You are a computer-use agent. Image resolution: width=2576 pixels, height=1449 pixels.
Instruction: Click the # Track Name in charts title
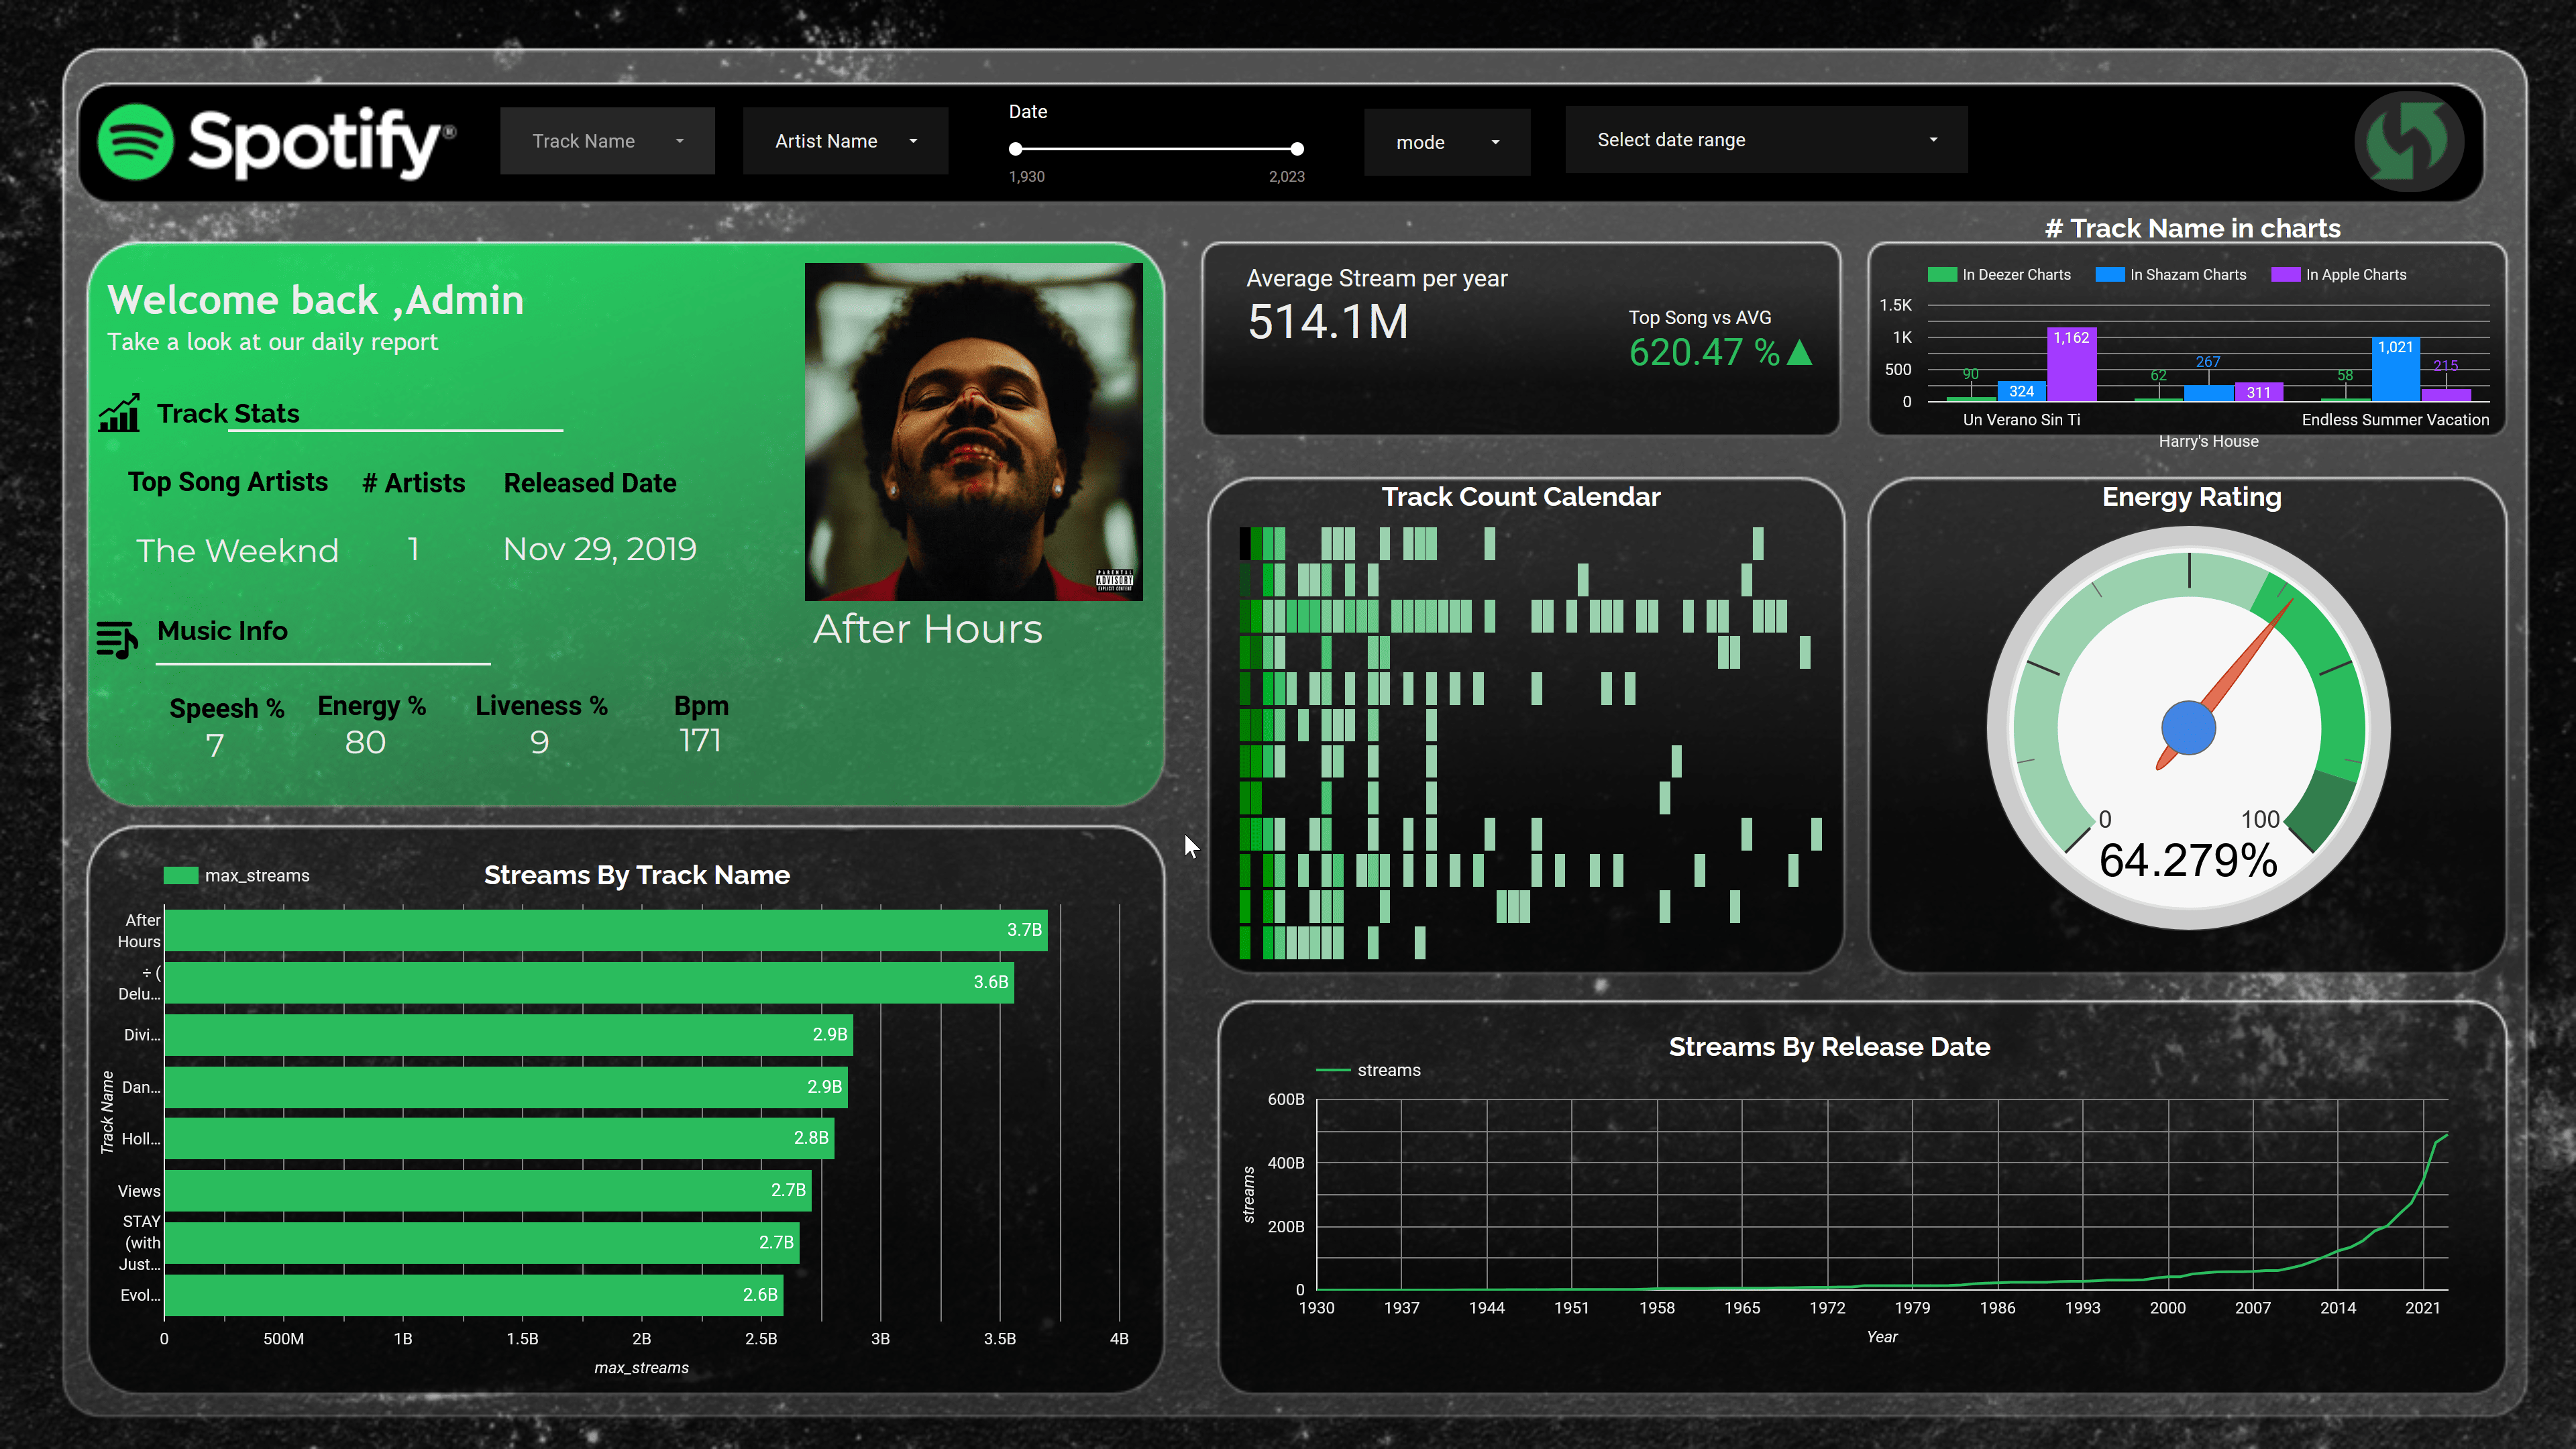point(2192,228)
